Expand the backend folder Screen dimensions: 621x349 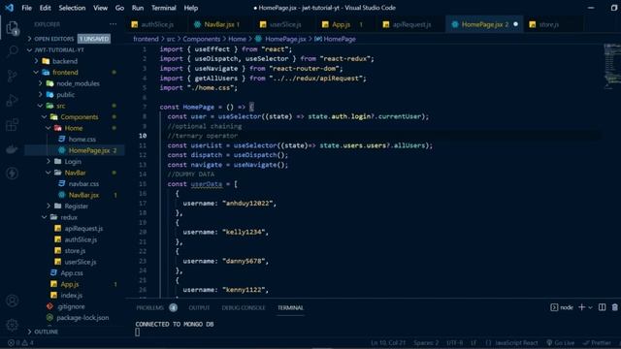[65, 61]
